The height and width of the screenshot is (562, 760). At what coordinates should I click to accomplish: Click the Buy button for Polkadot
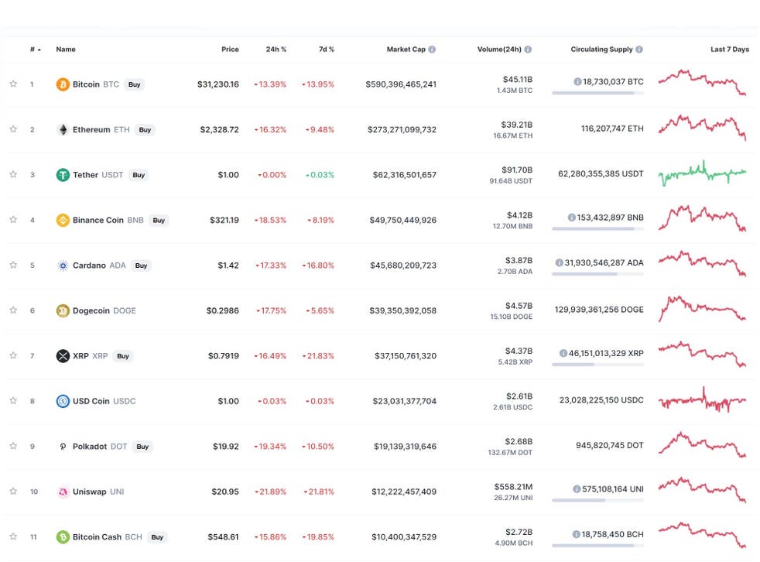pyautogui.click(x=142, y=447)
